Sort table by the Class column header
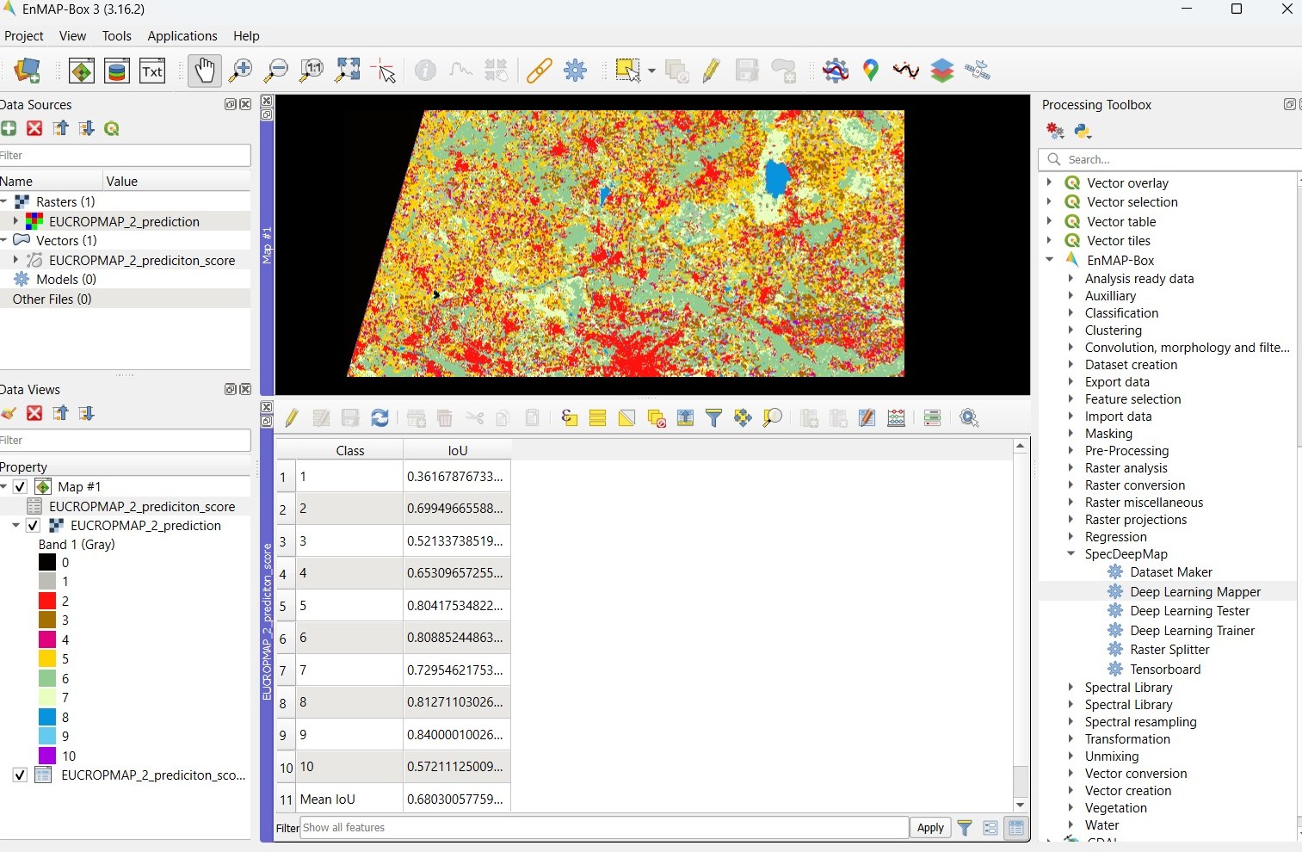 [x=349, y=450]
